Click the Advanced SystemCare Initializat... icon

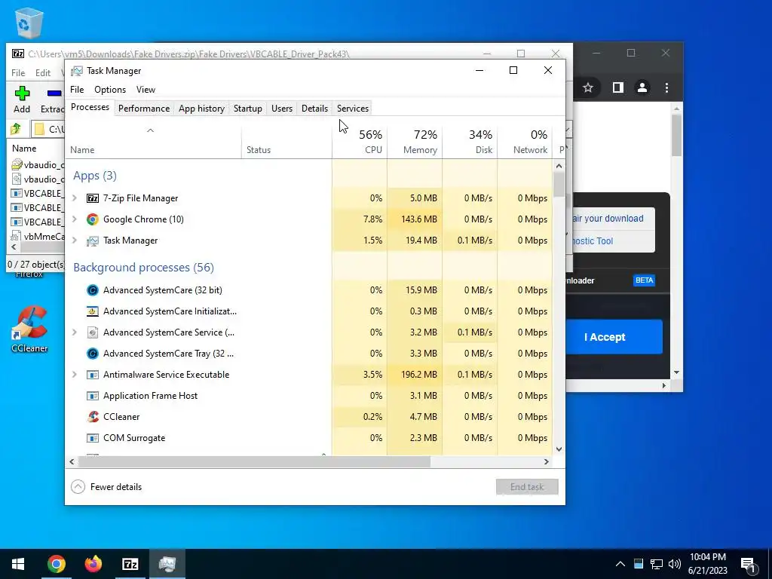[x=93, y=311]
